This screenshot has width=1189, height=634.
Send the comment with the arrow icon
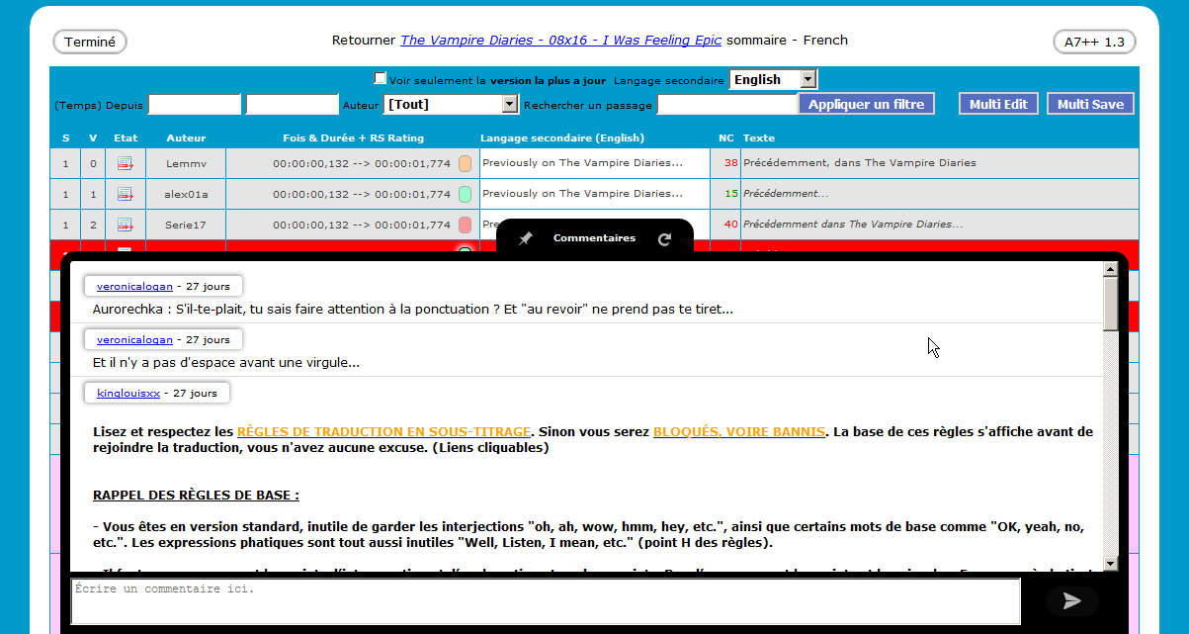point(1071,600)
